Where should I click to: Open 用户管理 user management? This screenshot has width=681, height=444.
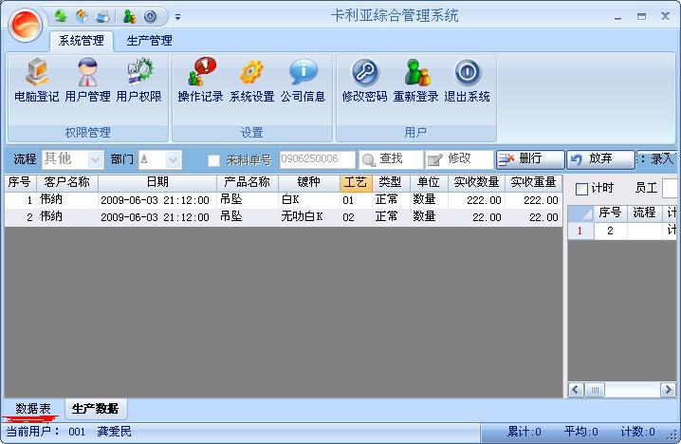point(87,81)
